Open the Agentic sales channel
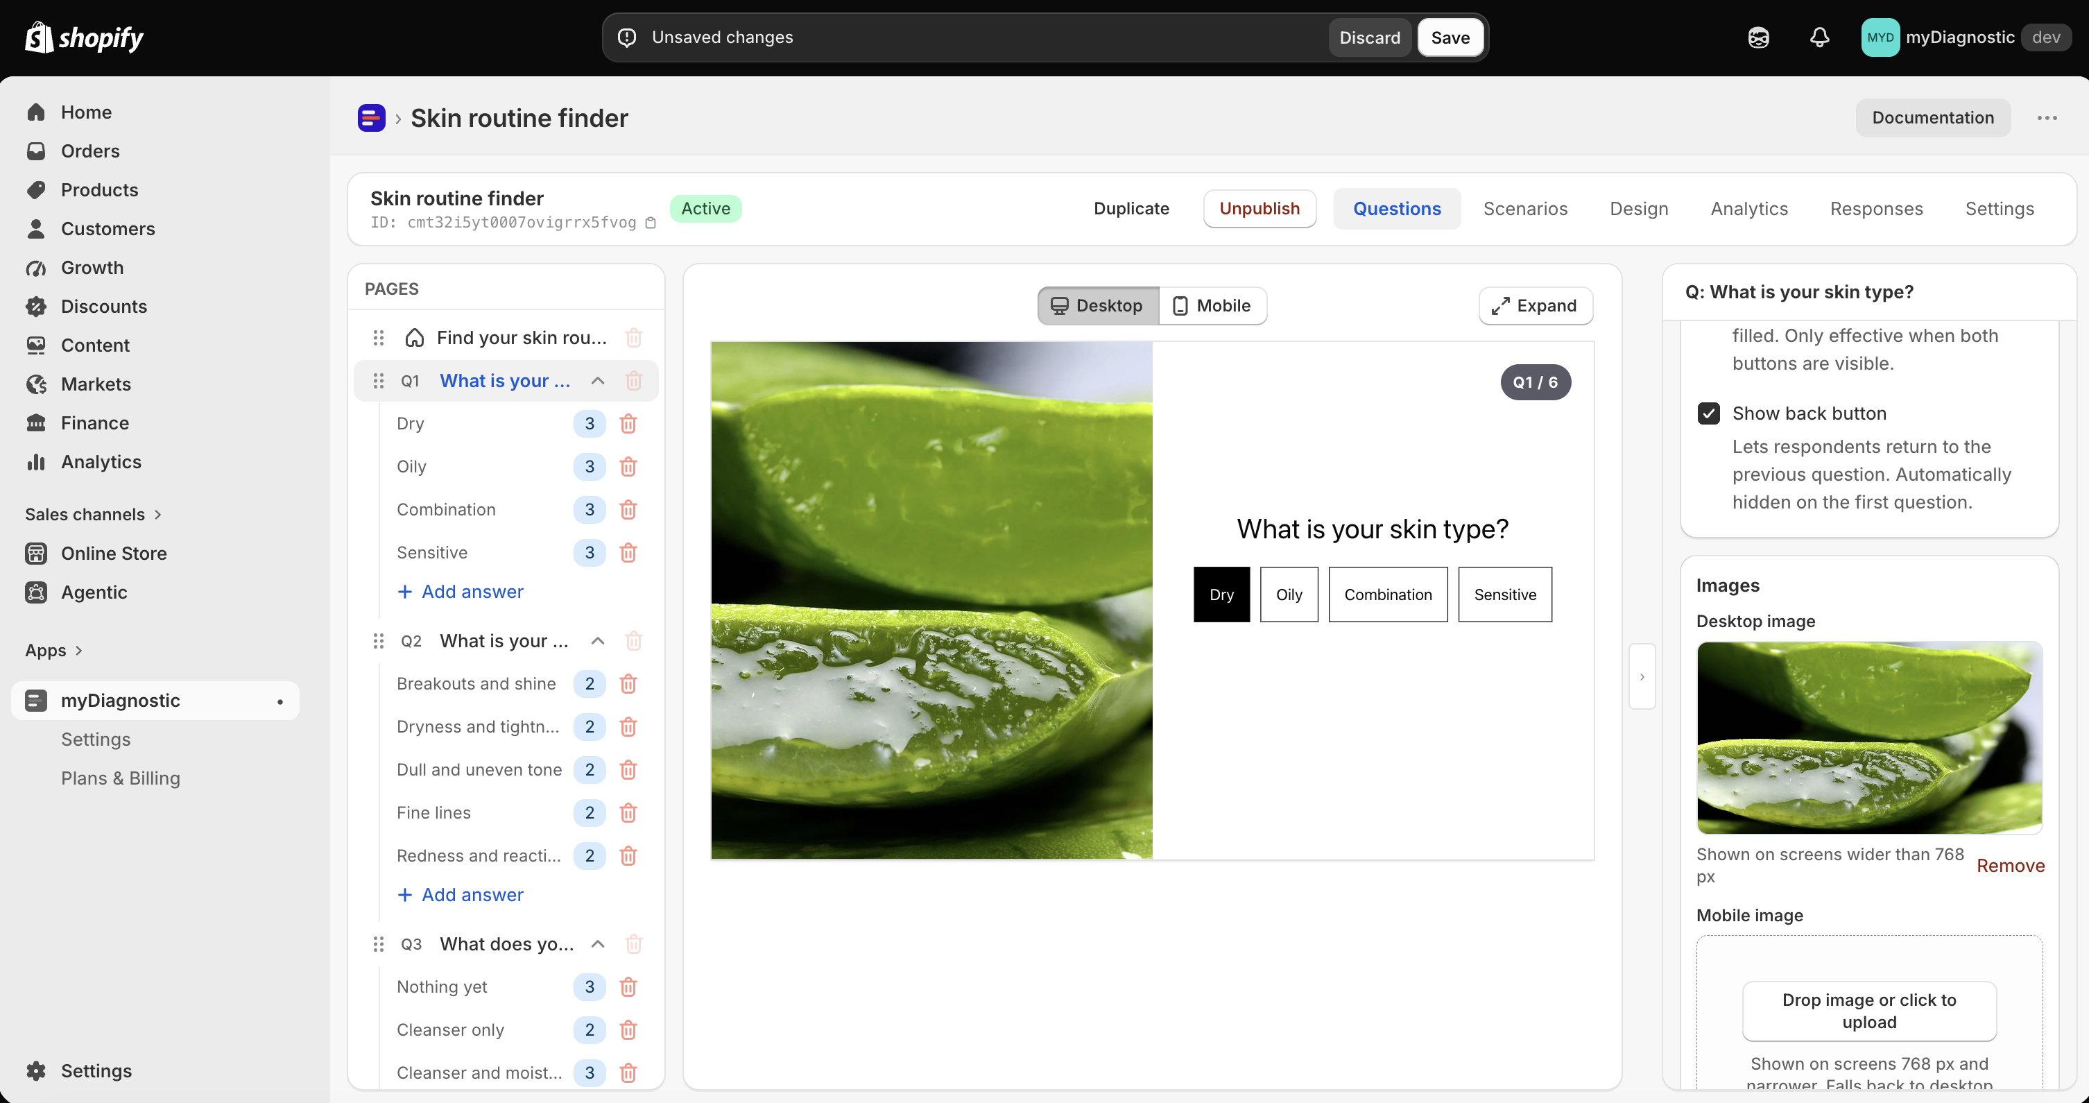The width and height of the screenshot is (2089, 1103). [x=93, y=592]
